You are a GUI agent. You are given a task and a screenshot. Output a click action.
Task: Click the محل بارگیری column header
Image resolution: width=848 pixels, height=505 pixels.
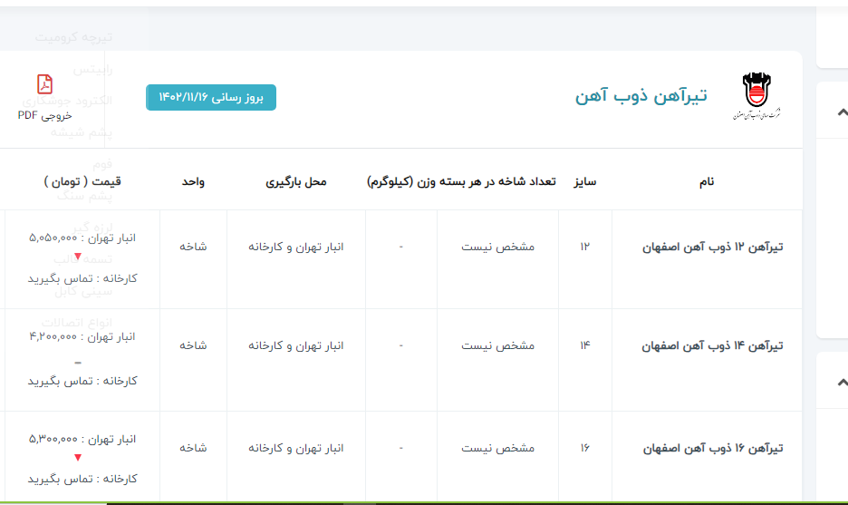pos(295,181)
